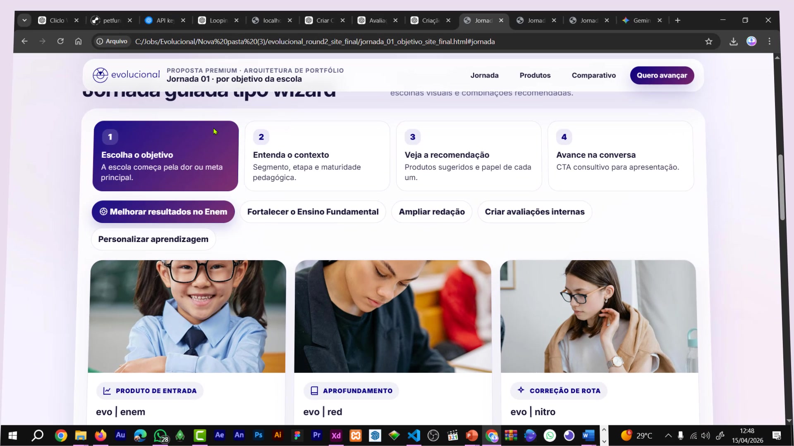
Task: Click evo | enem product title
Action: (120, 412)
